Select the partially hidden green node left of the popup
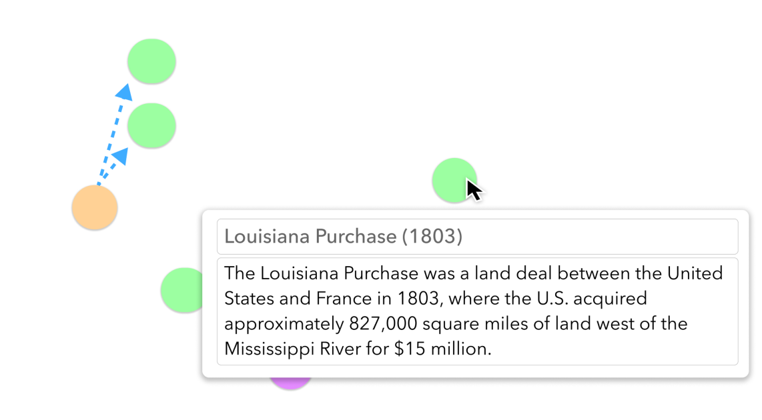The width and height of the screenshot is (762, 420). click(x=180, y=291)
